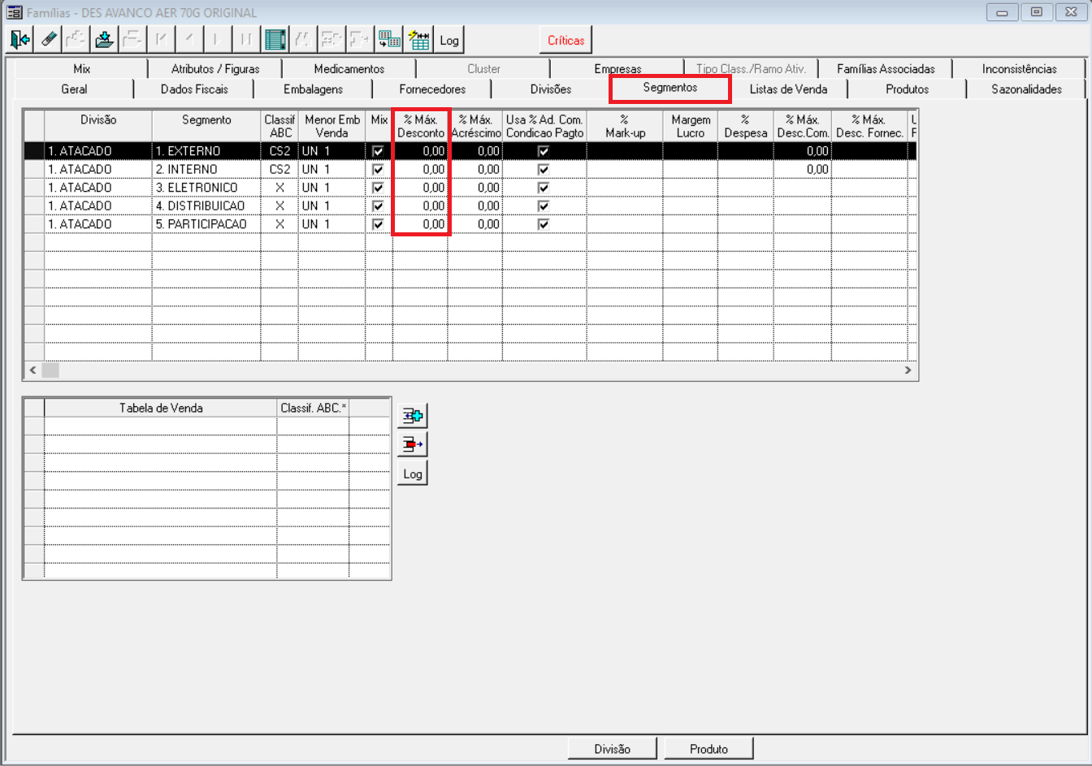Switch to the Dados Fiscais tab
The image size is (1092, 766).
pos(194,89)
